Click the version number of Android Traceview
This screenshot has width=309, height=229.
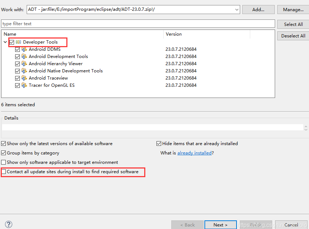click(181, 78)
